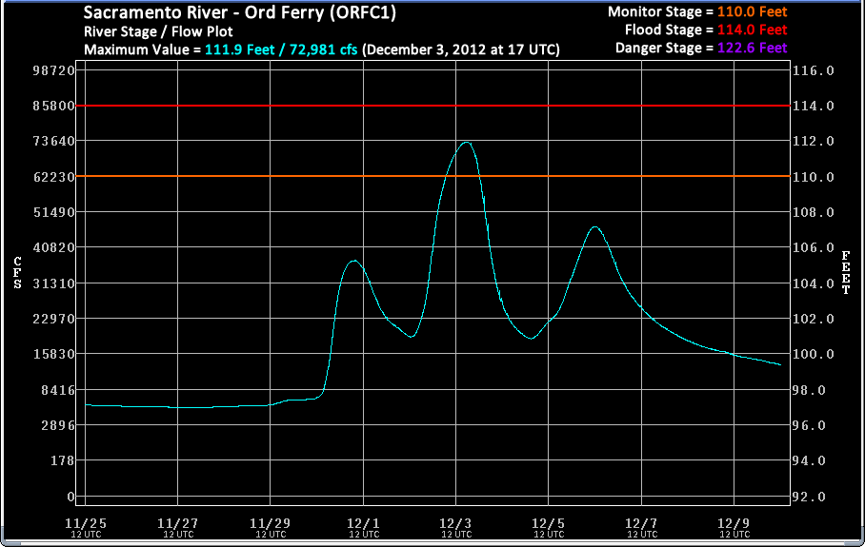This screenshot has height=547, width=865.
Task: Click the right axis label '96.0'
Action: pyautogui.click(x=809, y=425)
